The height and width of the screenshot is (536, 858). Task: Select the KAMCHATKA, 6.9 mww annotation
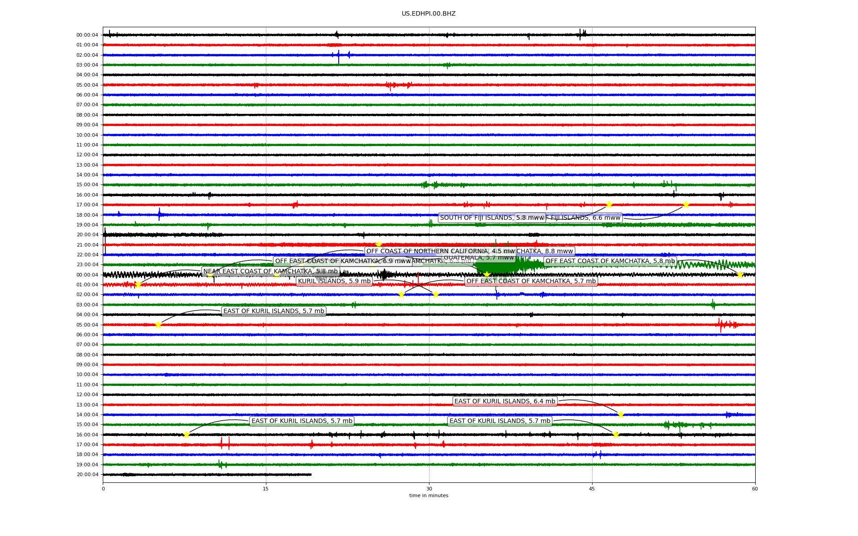click(343, 261)
